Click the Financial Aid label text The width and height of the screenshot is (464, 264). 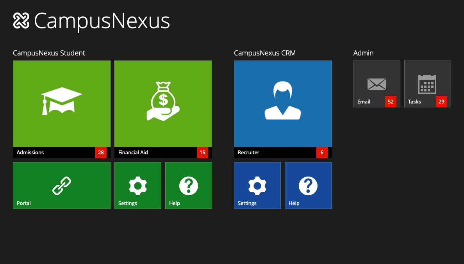coord(133,152)
